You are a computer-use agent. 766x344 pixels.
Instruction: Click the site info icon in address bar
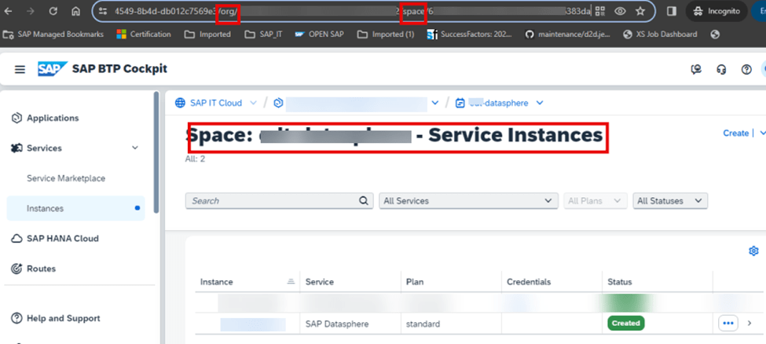pos(102,11)
